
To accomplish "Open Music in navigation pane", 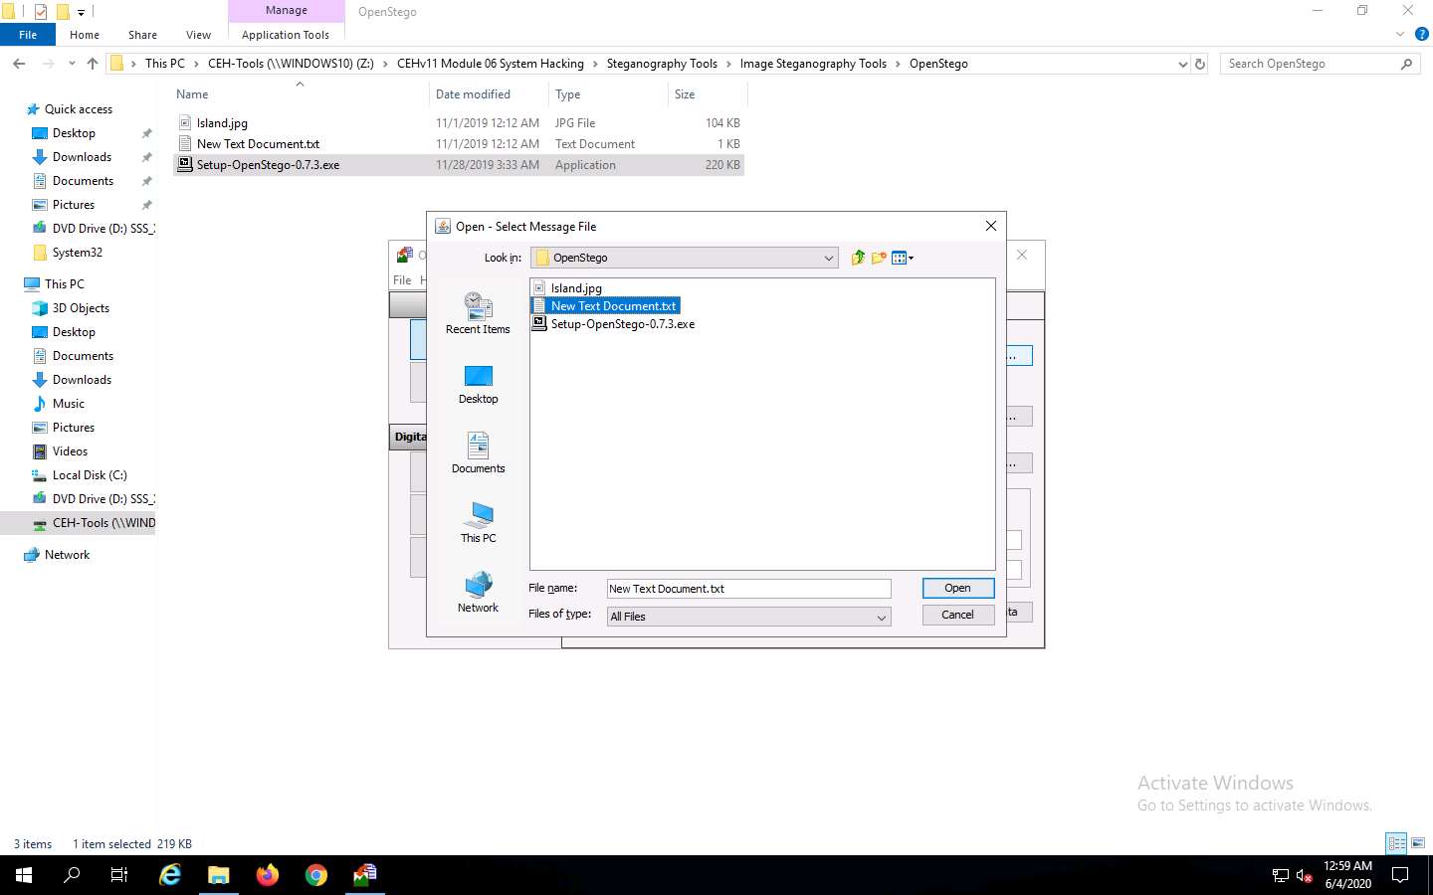I will point(69,404).
